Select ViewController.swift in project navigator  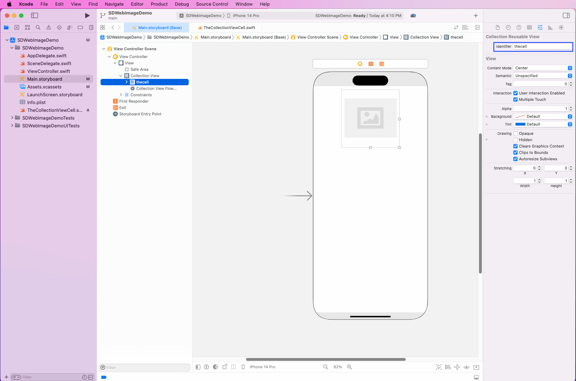click(49, 71)
